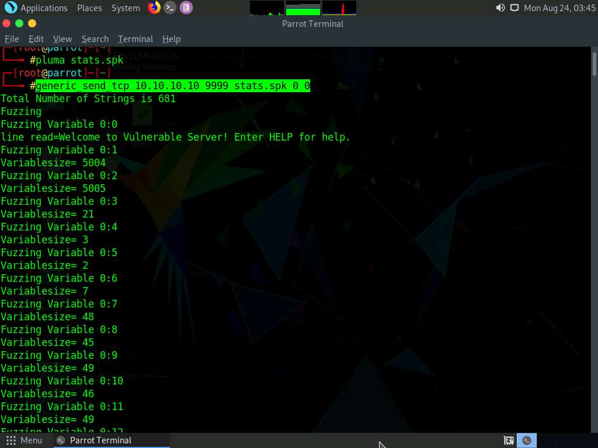The height and width of the screenshot is (448, 598).
Task: Open the Help menu in Parrot Terminal
Action: click(x=171, y=39)
